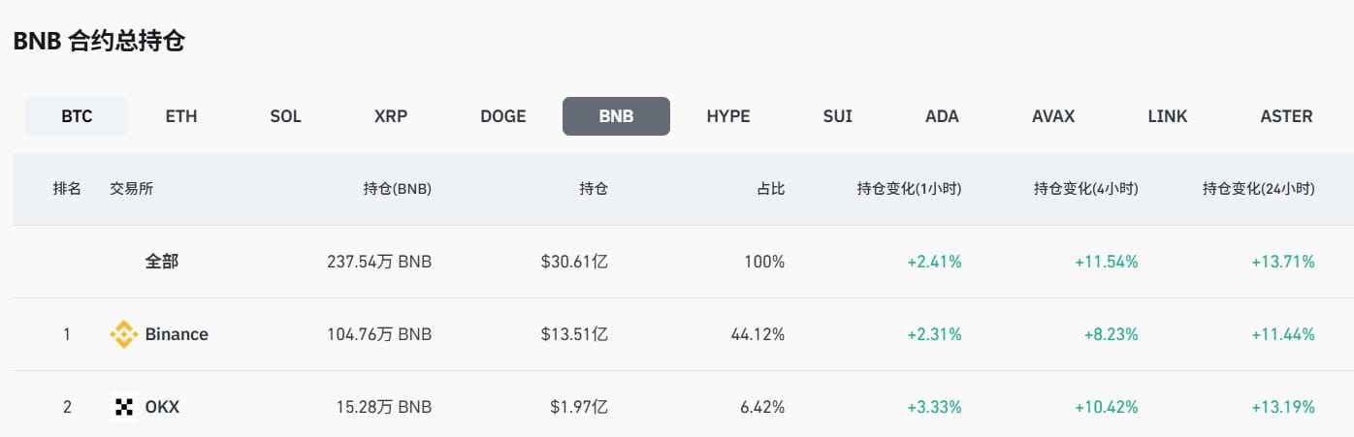1354x437 pixels.
Task: Open the AVAX tab
Action: [x=1053, y=116]
